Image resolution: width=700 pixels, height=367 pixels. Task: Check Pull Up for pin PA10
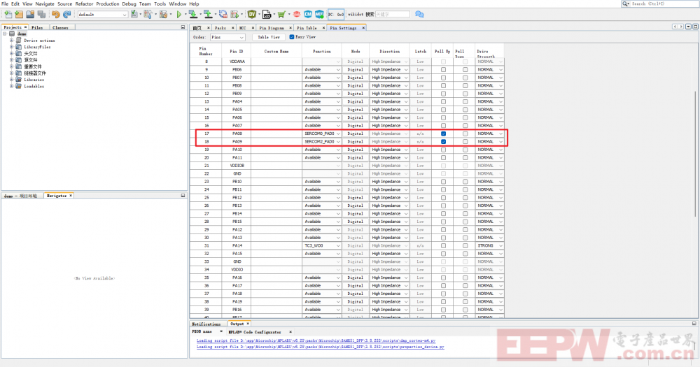[443, 150]
